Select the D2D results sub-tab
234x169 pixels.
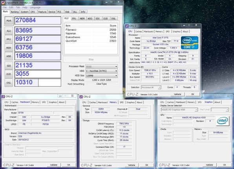click(106, 19)
